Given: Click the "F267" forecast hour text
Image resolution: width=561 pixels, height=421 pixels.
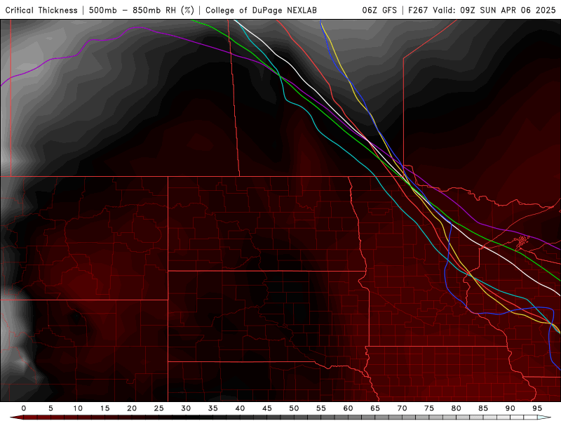Looking at the screenshot, I should click(x=418, y=10).
